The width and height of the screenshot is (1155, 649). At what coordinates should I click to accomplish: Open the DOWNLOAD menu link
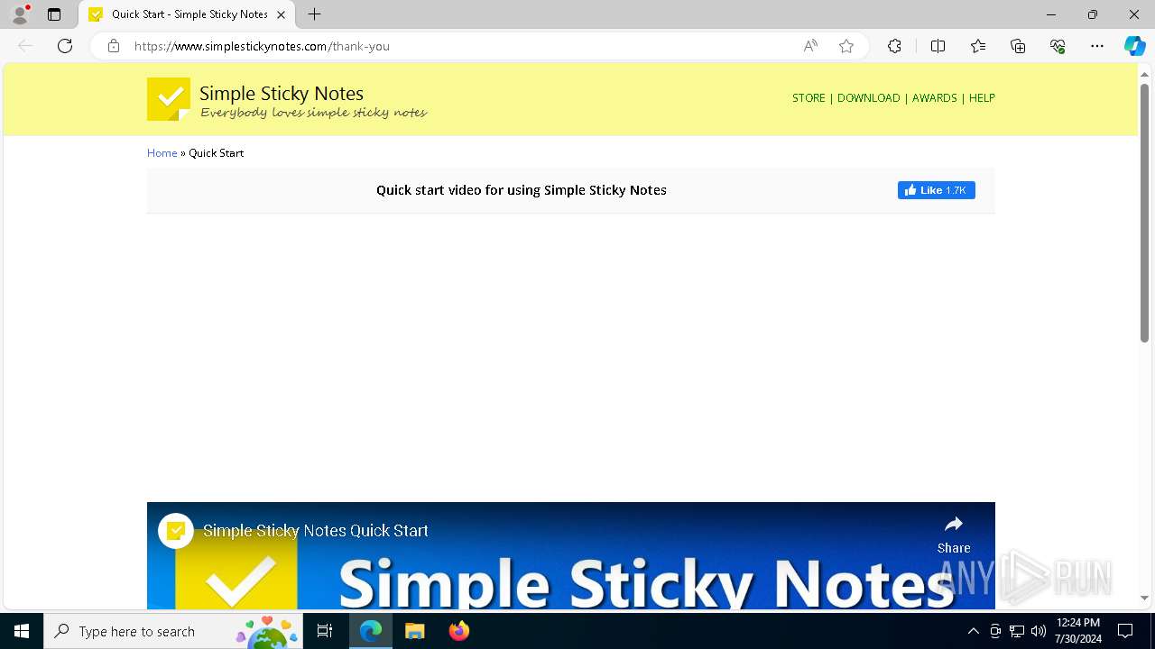pyautogui.click(x=868, y=98)
